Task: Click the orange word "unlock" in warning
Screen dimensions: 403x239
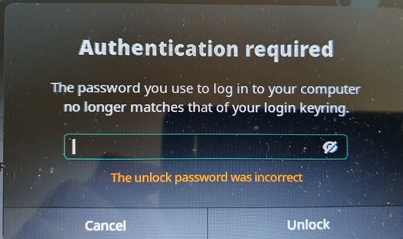Action: [153, 178]
